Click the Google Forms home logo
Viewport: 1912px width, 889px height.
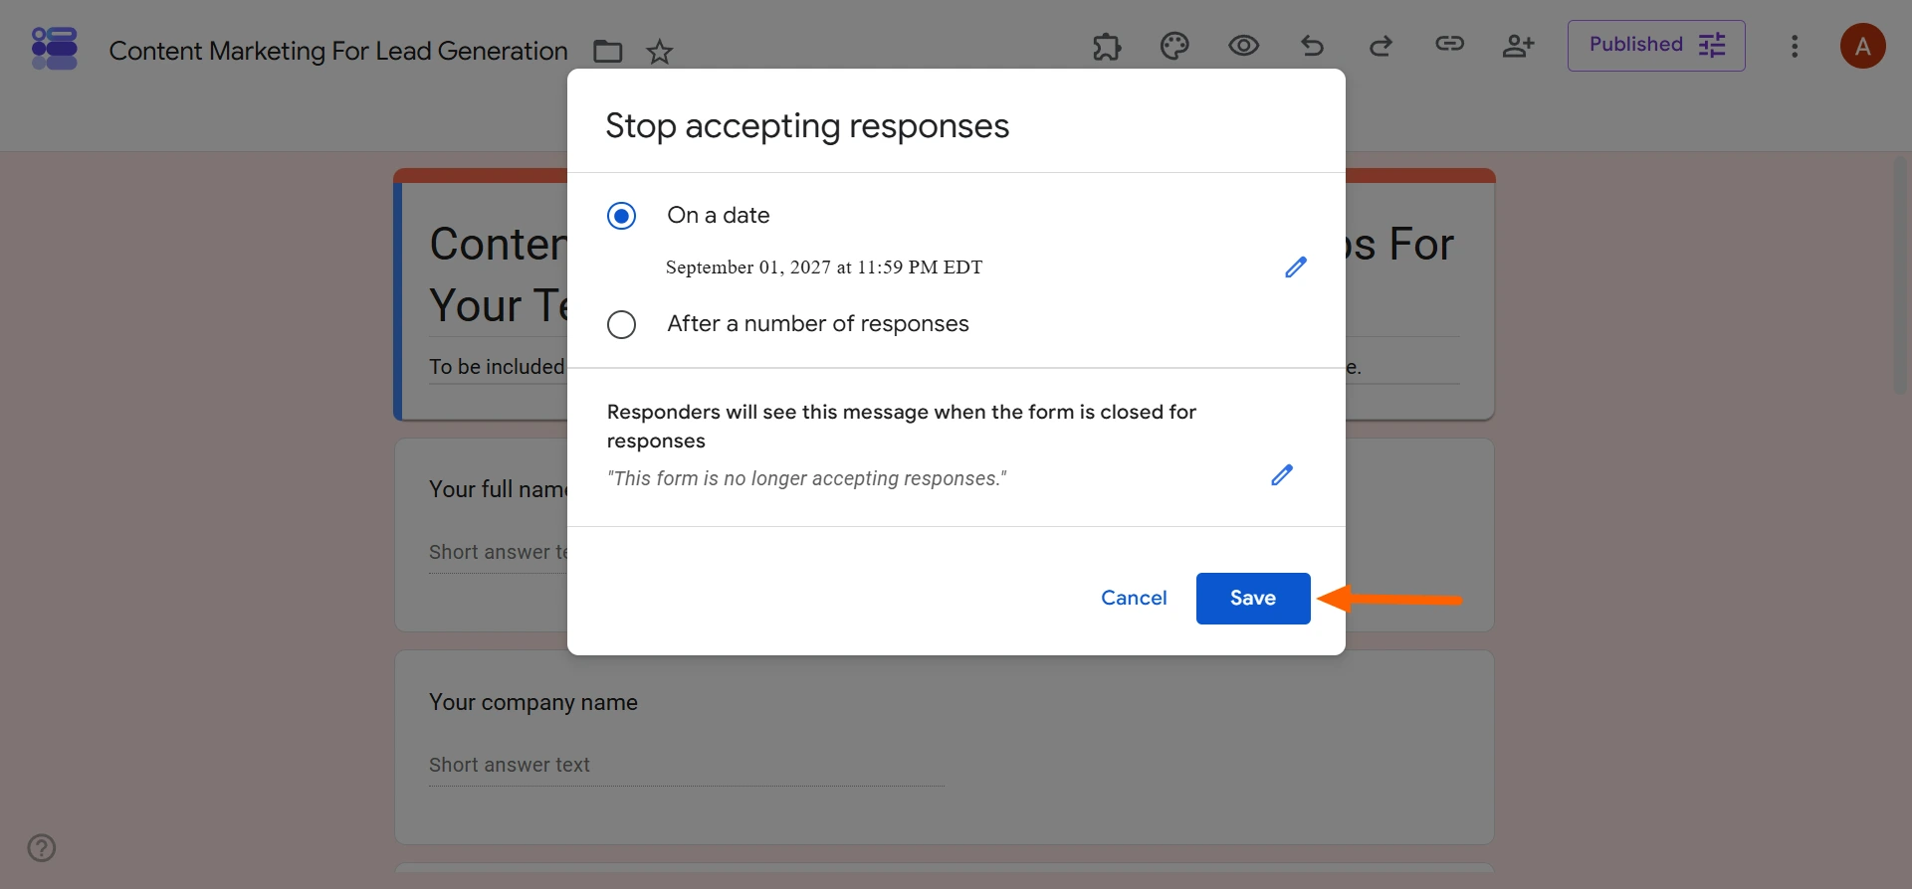(x=55, y=48)
